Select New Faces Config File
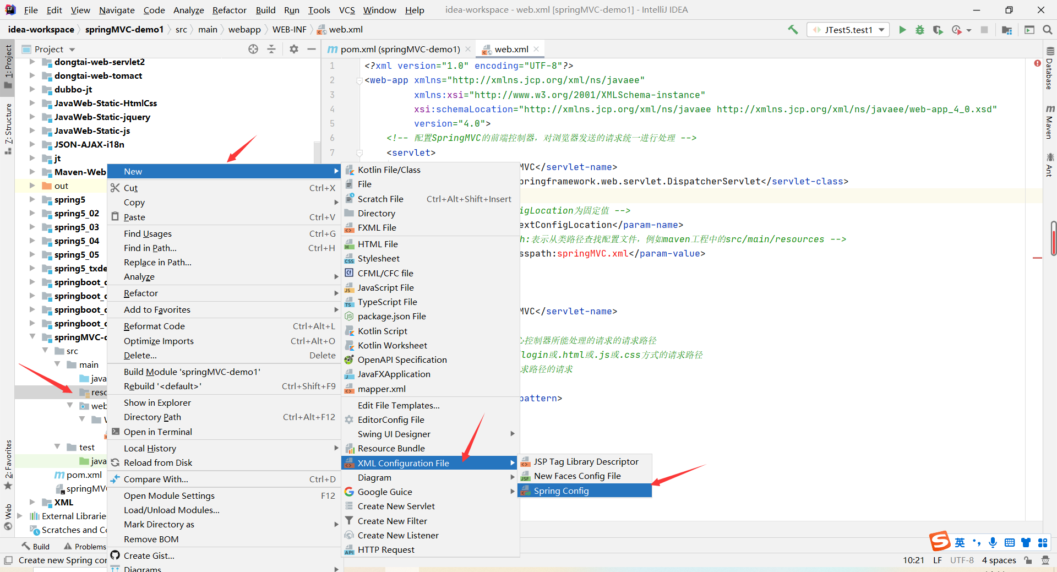 point(585,476)
